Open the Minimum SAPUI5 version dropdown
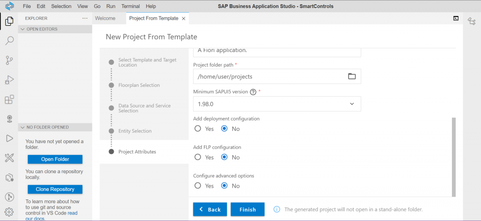Screen dimensions: 481x221 tap(277, 104)
